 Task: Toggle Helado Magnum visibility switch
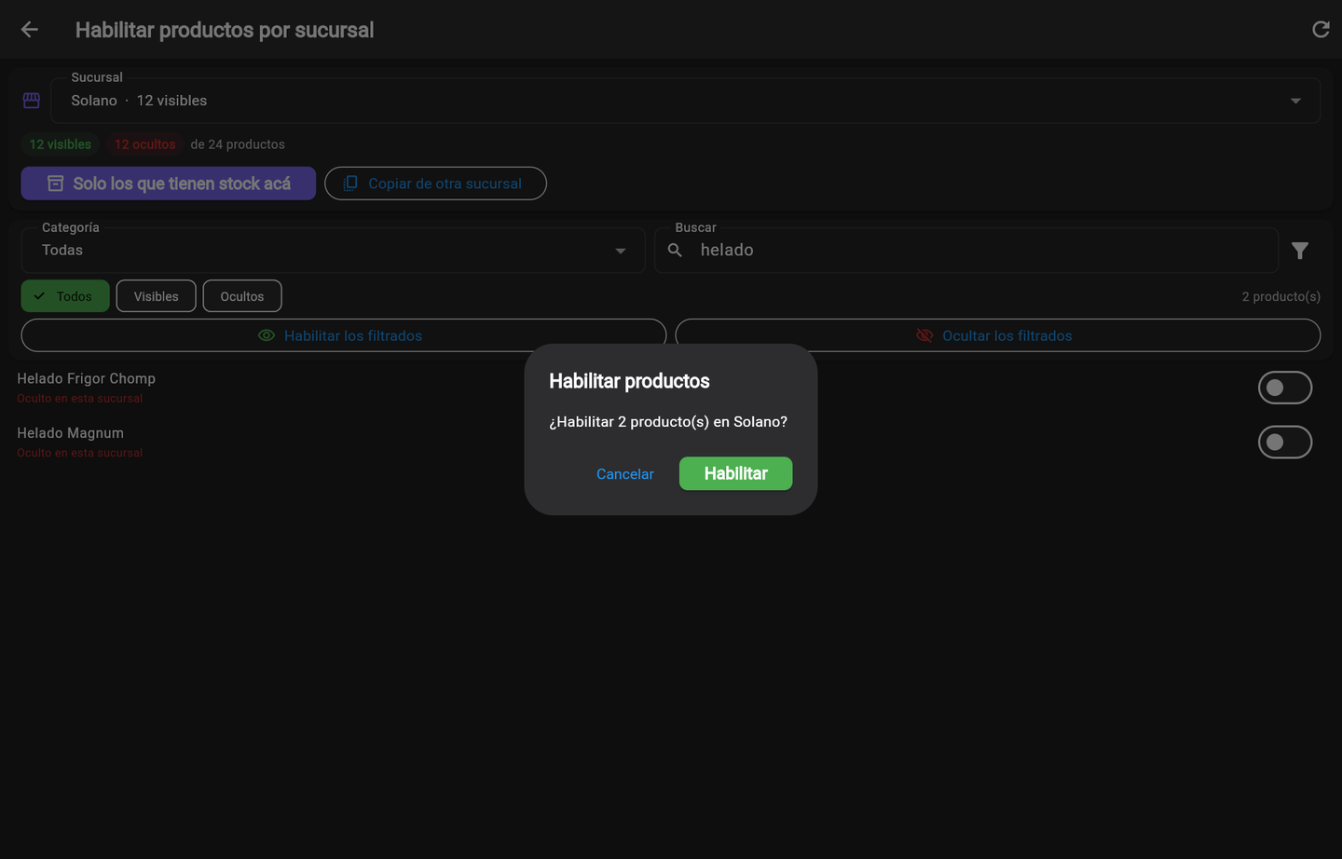(x=1285, y=443)
